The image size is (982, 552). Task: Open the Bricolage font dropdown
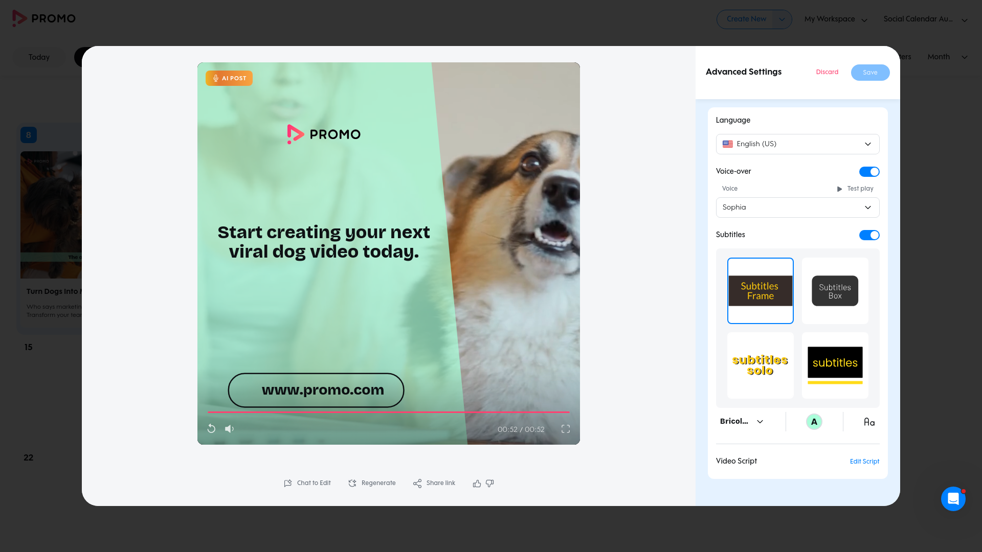pyautogui.click(x=742, y=422)
